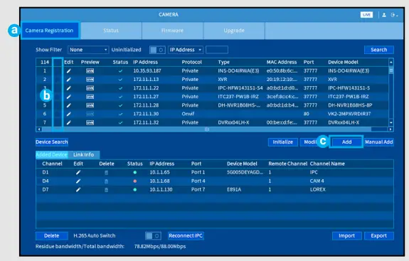Click the edit pencil for 172.11.1.13
Viewport: 409px width, 261px height.
tap(68, 80)
